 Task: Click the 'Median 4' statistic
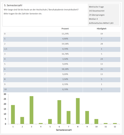point(93,19)
